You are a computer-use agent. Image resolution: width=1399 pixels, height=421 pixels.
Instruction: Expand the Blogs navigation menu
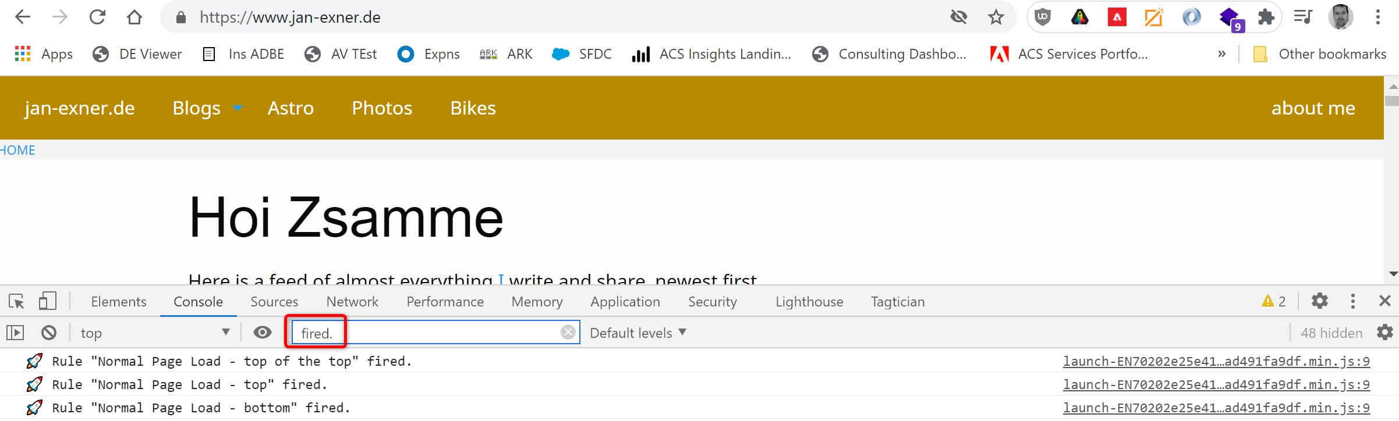[206, 108]
